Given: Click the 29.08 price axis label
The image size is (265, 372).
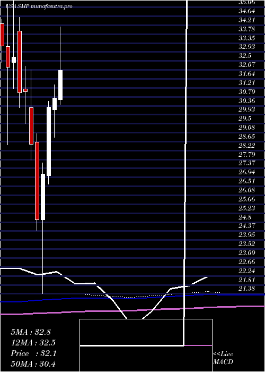Looking at the screenshot, I should click(x=247, y=128).
